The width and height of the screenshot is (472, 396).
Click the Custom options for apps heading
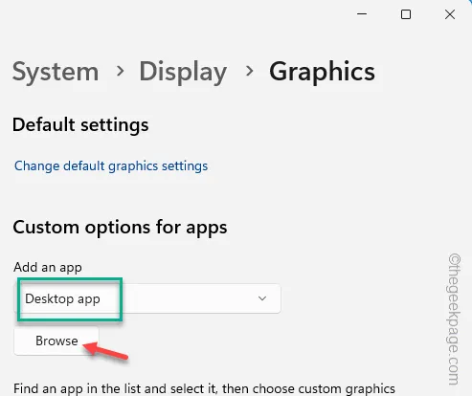coord(120,228)
